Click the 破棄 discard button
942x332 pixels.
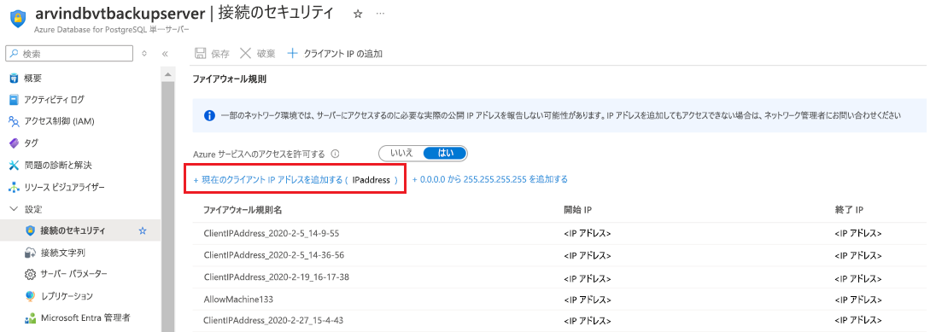(258, 54)
